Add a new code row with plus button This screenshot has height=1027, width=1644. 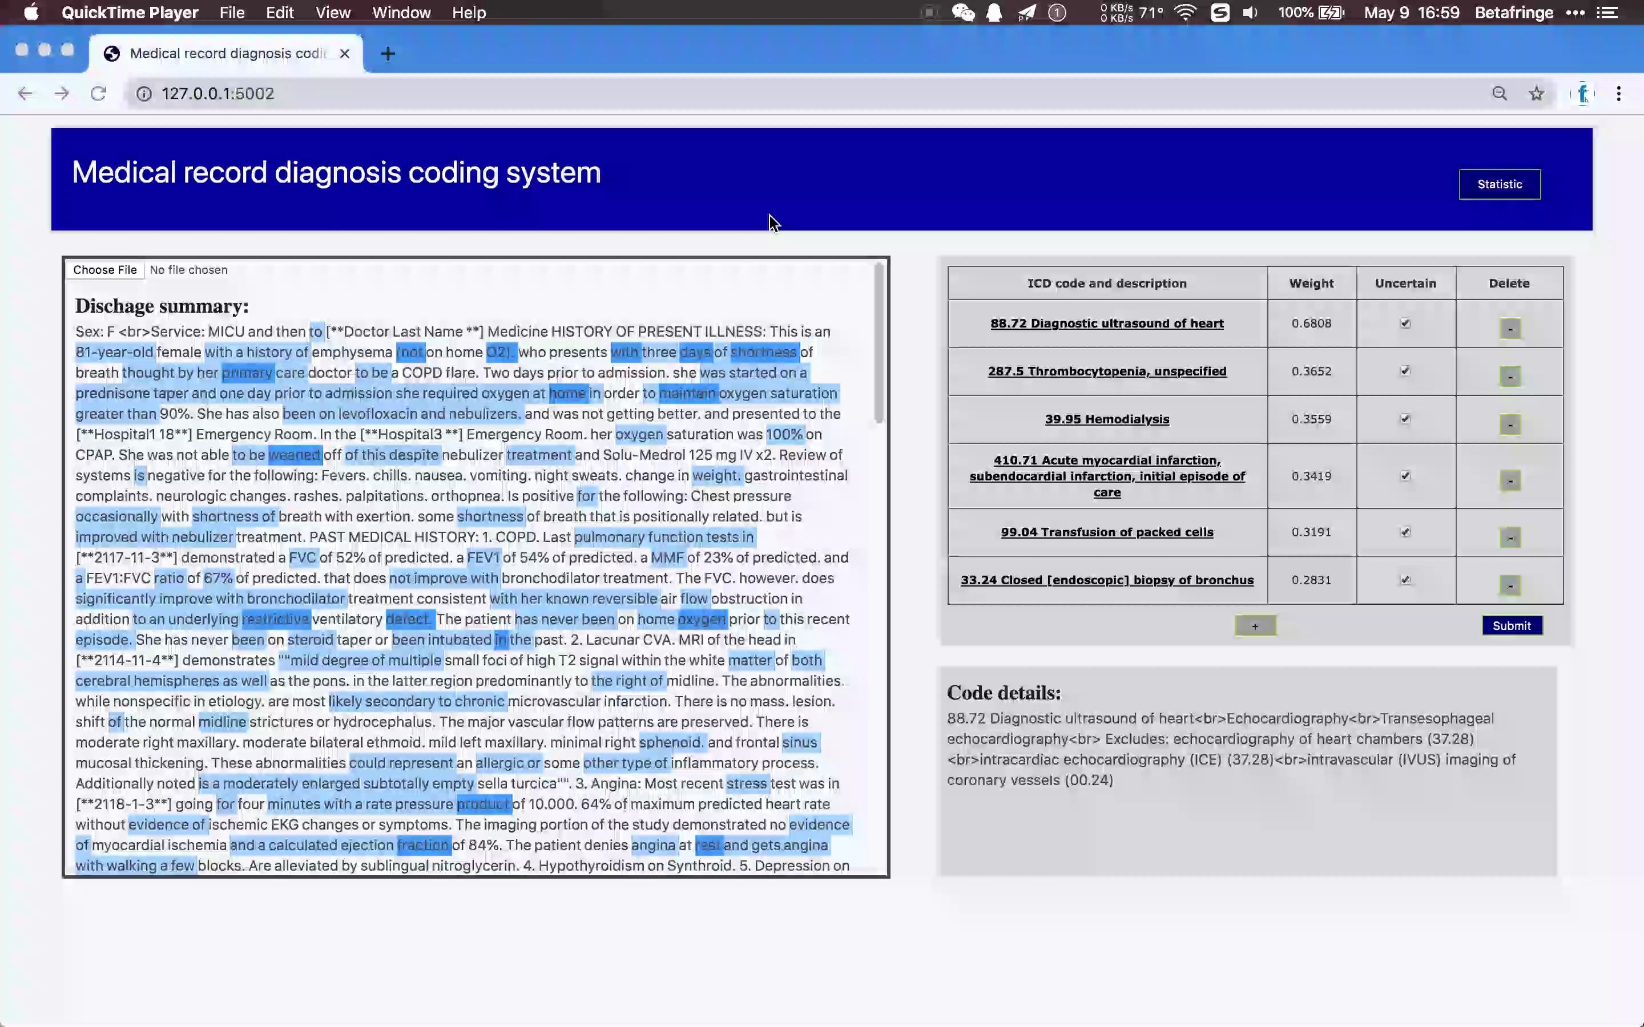pyautogui.click(x=1255, y=625)
